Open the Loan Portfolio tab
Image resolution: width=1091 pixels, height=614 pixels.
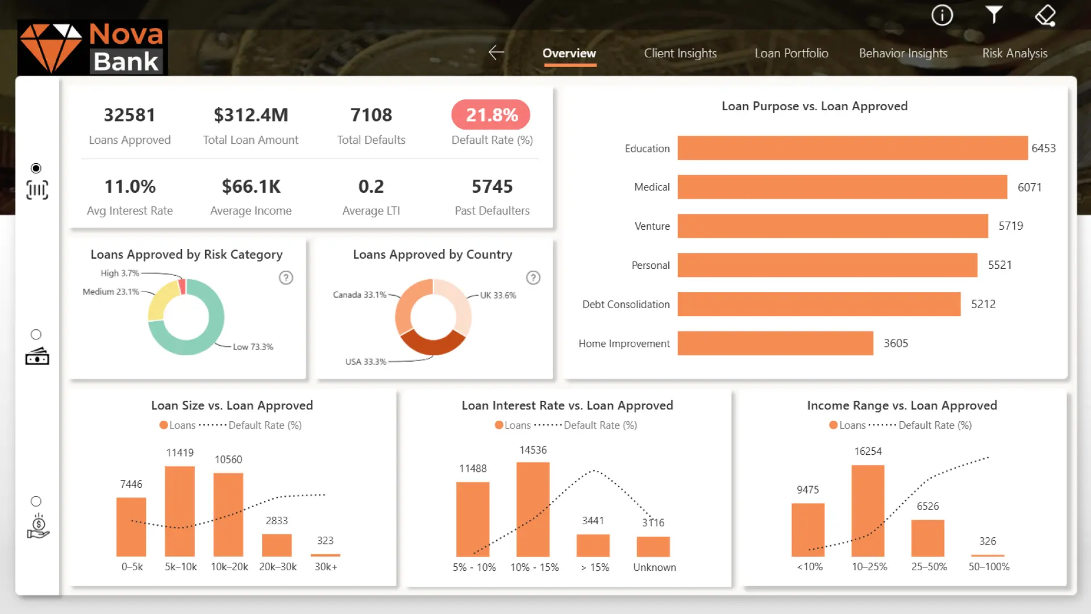pyautogui.click(x=791, y=53)
